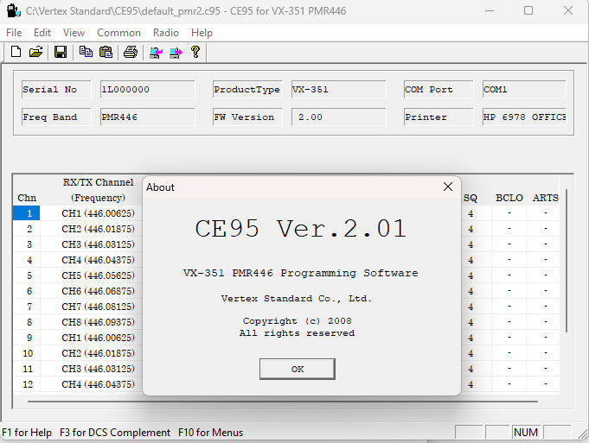The image size is (589, 443).
Task: Click CH8 (446.09375) cell
Action: pyautogui.click(x=98, y=322)
